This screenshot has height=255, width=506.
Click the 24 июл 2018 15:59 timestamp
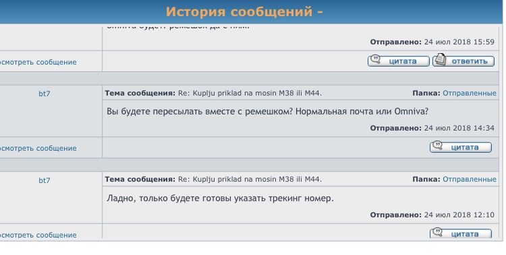(x=459, y=42)
